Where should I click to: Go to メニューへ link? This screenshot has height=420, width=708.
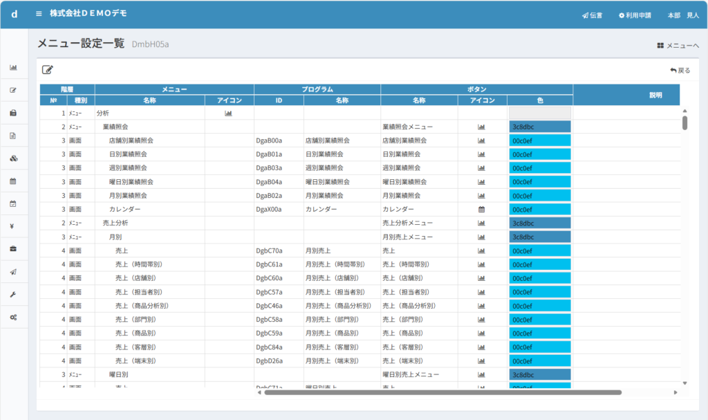pyautogui.click(x=678, y=46)
